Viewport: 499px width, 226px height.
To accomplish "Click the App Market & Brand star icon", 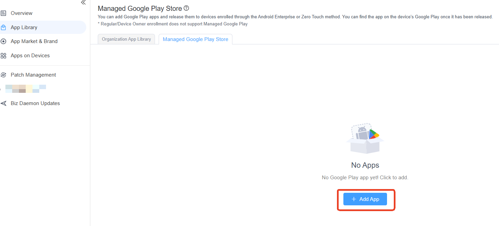I will (3, 41).
